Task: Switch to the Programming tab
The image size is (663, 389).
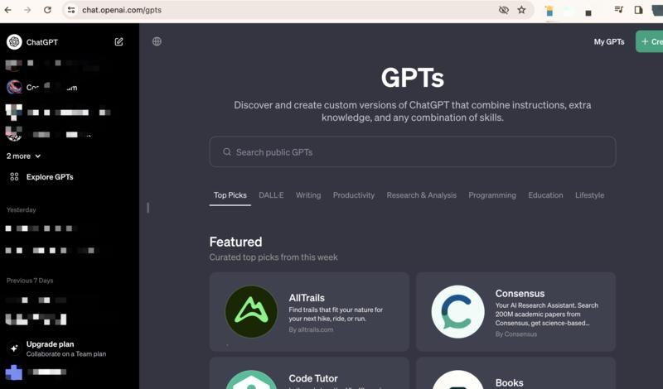Action: pyautogui.click(x=492, y=195)
